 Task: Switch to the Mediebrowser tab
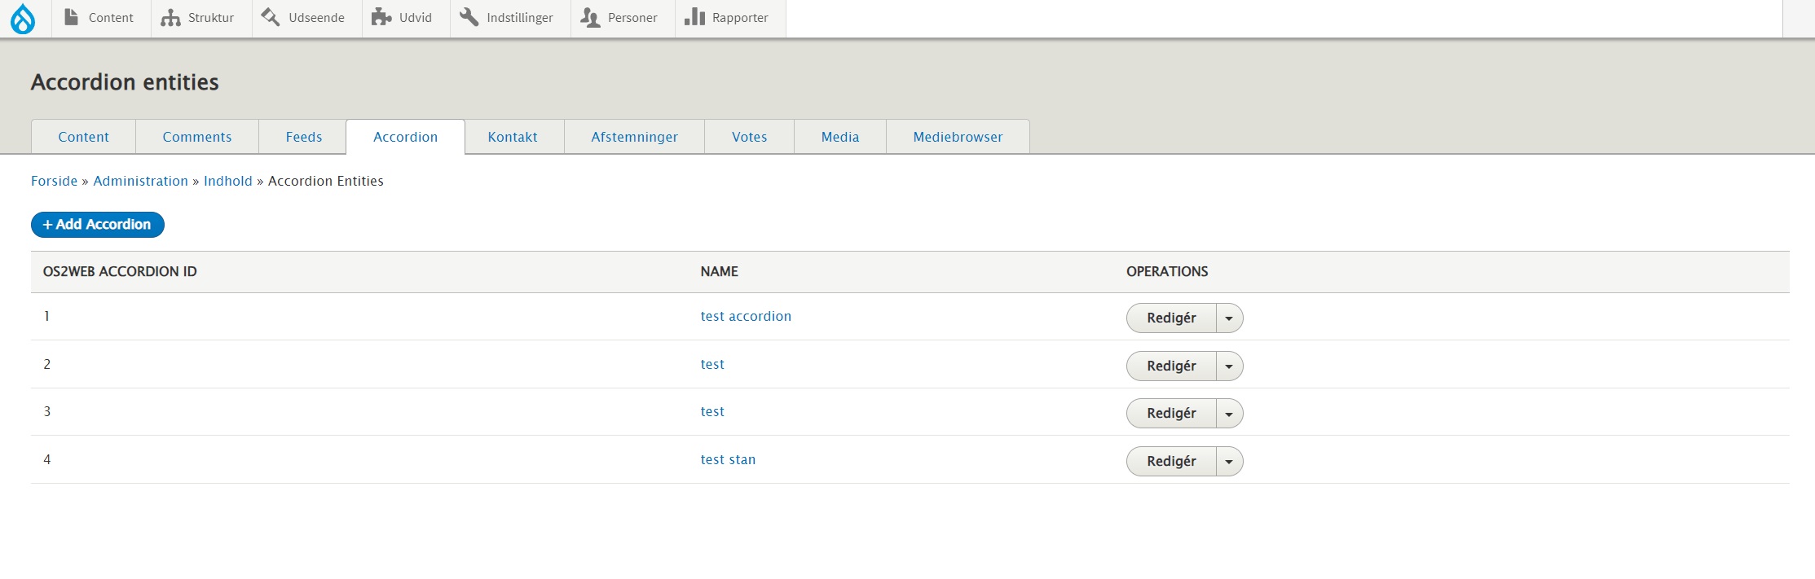tap(958, 137)
